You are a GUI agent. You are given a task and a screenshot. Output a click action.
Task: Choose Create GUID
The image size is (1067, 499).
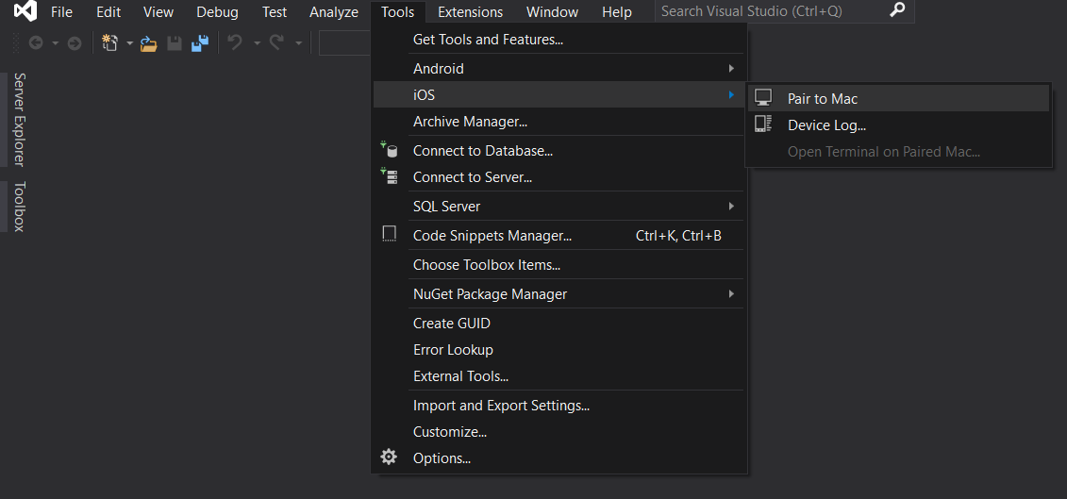[559, 323]
